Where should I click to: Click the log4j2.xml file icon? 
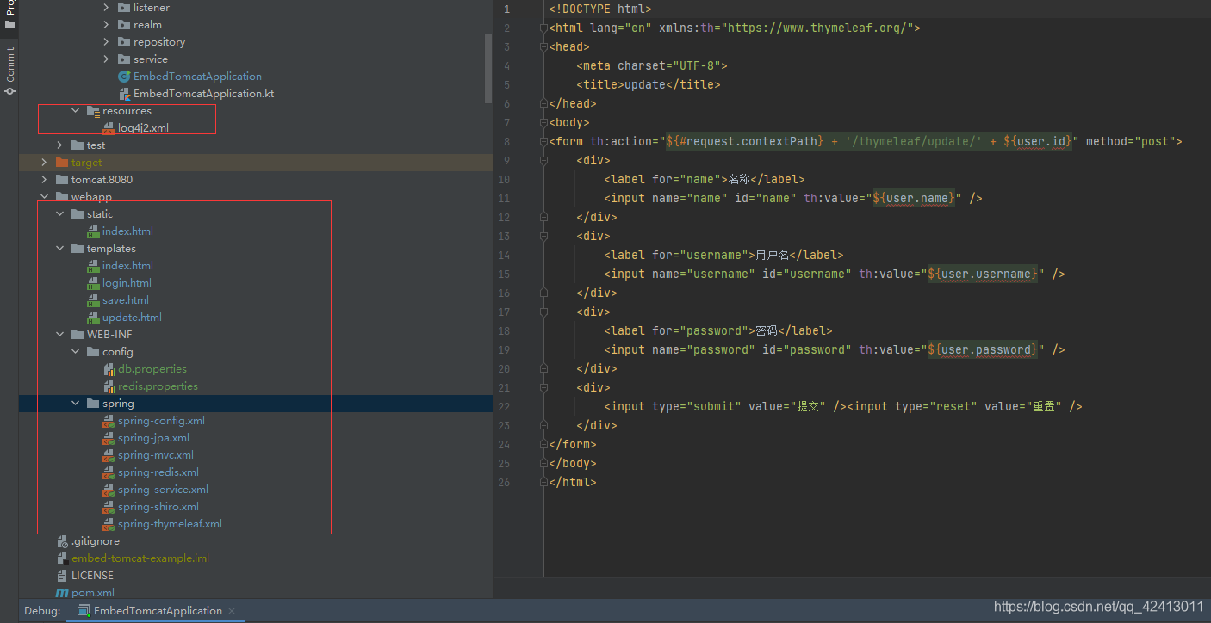(109, 128)
